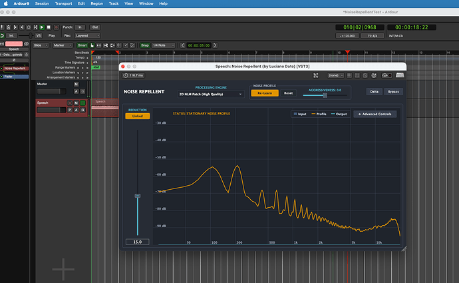Toggle Delta listening mode

click(x=374, y=92)
